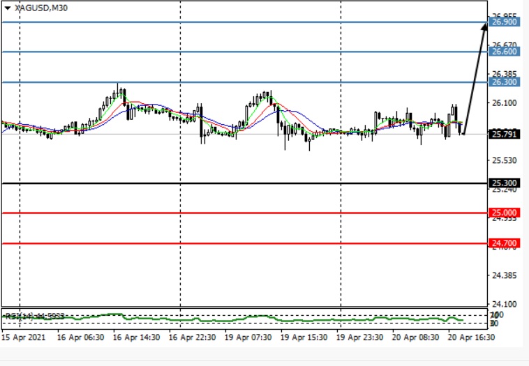Click the current price 25.791 tag

pos(504,134)
